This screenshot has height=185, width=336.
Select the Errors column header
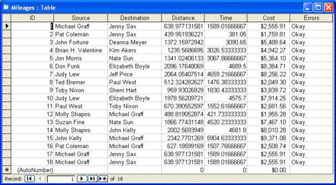pyautogui.click(x=311, y=18)
